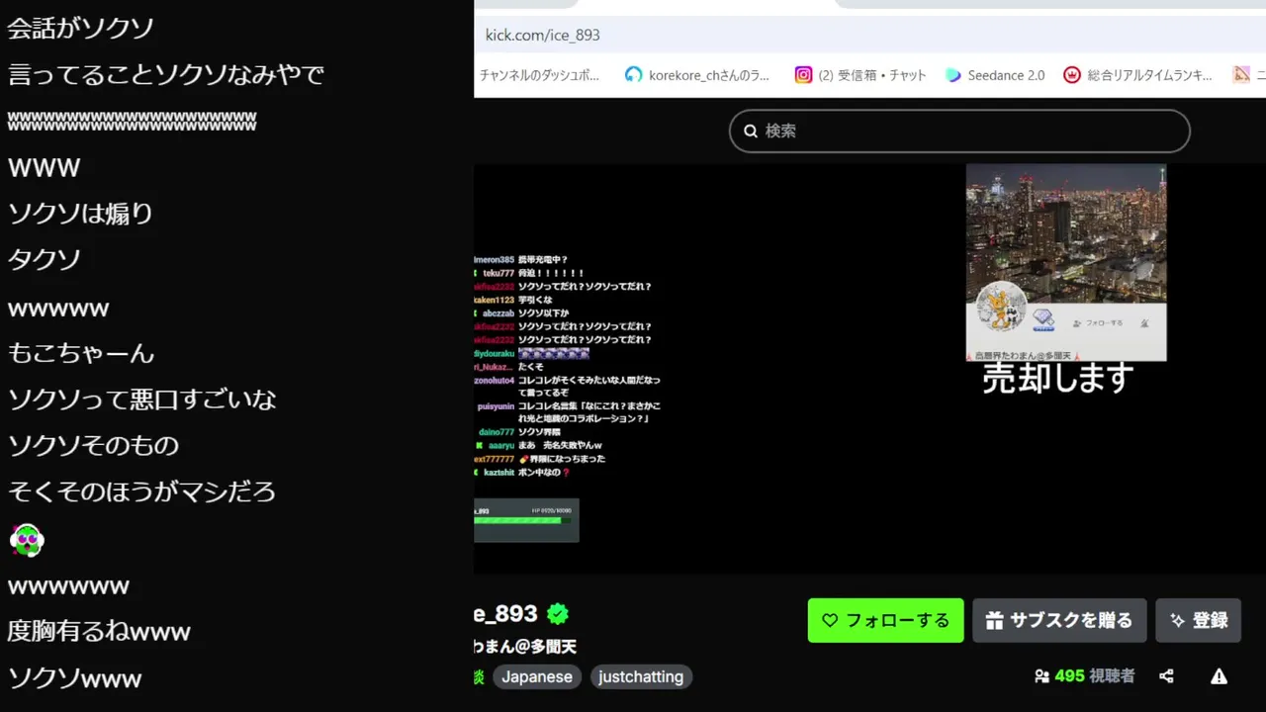Click the 検索 search field

(x=959, y=131)
